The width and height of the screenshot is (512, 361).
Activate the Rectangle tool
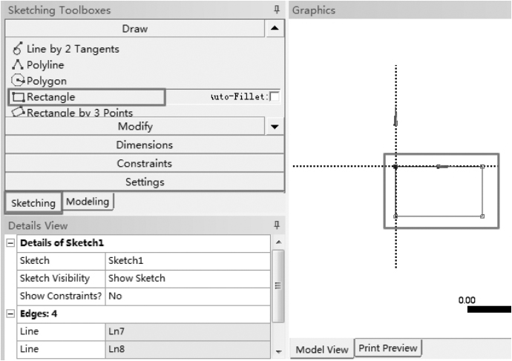[x=52, y=96]
